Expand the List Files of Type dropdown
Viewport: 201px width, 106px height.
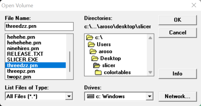[69, 96]
